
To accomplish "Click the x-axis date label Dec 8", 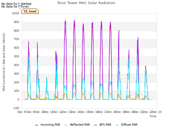I will click(x=22, y=112).
